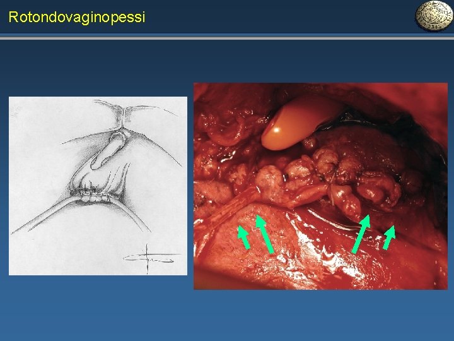Click the slide title "Rotondovaginopessi"
The image size is (454, 341).
tap(77, 18)
